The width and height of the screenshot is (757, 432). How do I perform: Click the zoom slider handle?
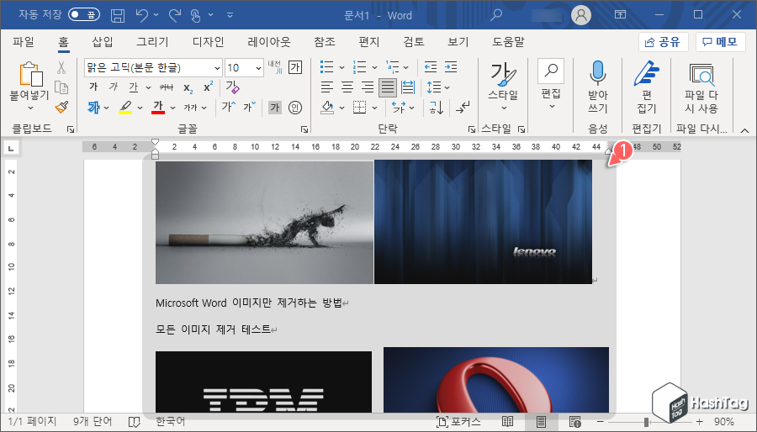(647, 422)
